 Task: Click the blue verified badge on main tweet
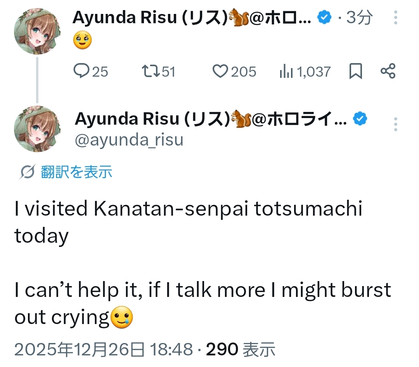(x=360, y=120)
